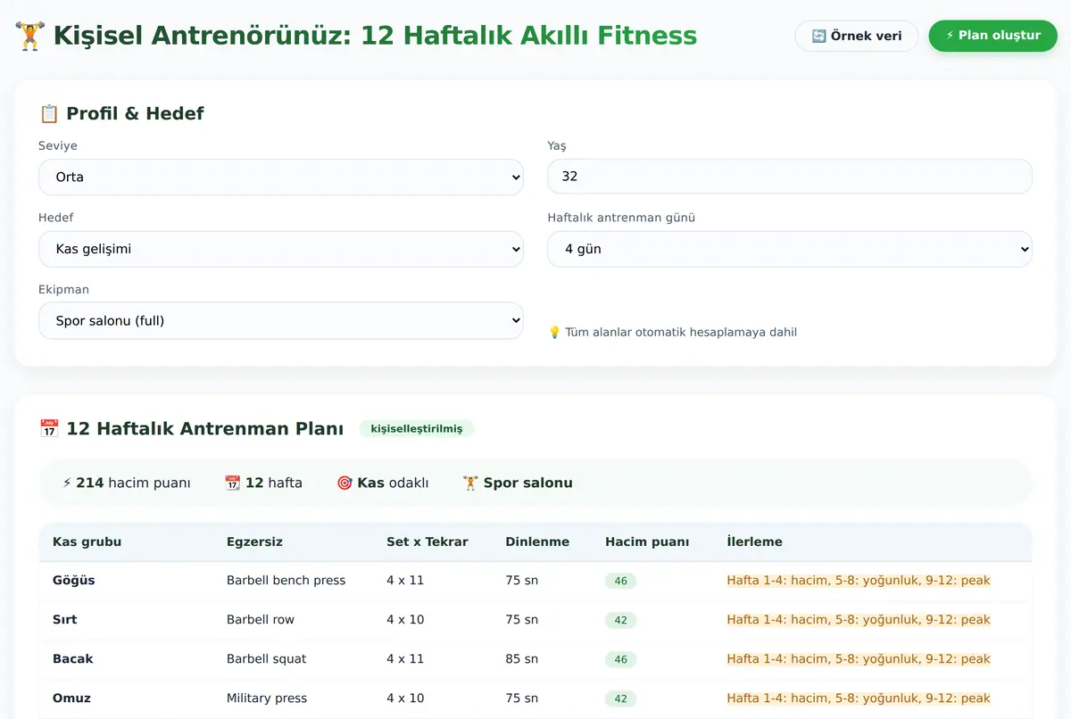Select the Bacak row label
This screenshot has width=1071, height=719.
point(72,658)
